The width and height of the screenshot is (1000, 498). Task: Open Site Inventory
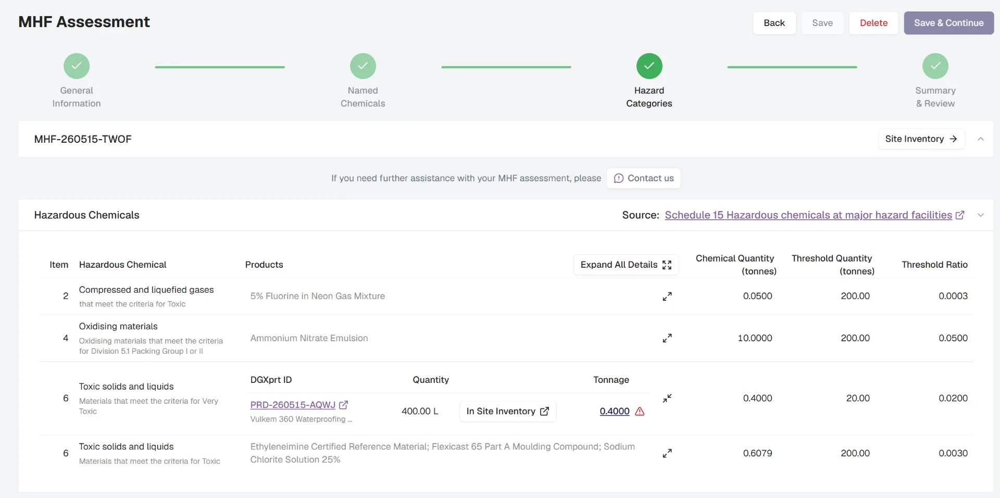(x=921, y=139)
